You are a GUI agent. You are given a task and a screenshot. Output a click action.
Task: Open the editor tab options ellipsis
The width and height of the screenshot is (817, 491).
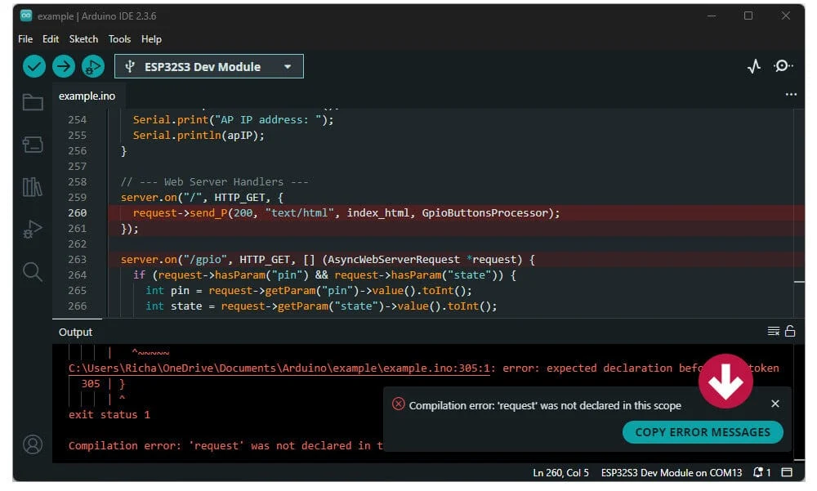[791, 95]
